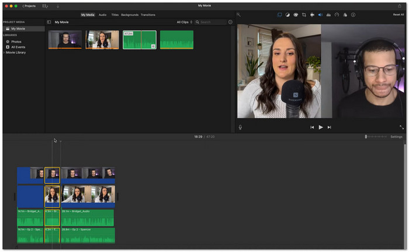This screenshot has width=409, height=252.
Task: Open the speed adjustment tool
Action: pyautogui.click(x=337, y=15)
